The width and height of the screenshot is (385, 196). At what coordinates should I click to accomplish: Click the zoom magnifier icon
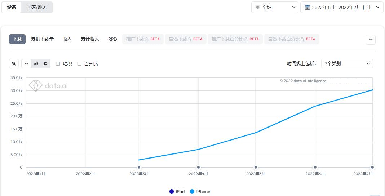pos(14,63)
